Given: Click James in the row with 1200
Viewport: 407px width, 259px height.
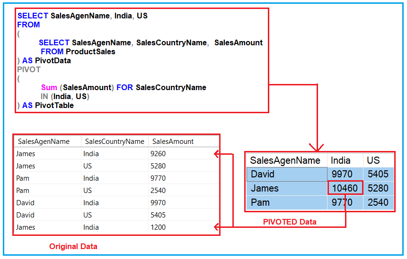Looking at the screenshot, I should click(26, 227).
